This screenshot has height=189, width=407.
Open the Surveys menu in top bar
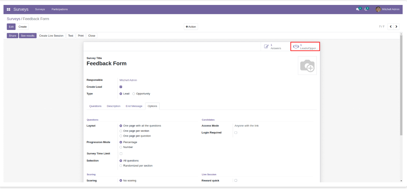[40, 9]
